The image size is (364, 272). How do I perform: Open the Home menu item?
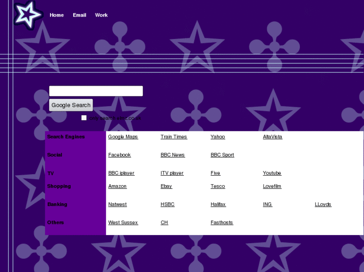[57, 15]
